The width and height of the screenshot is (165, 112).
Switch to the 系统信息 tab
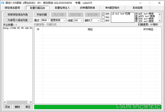[x=137, y=8]
